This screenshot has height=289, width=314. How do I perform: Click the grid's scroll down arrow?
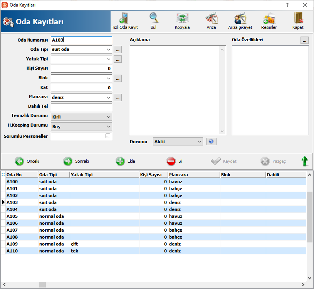[x=310, y=278]
